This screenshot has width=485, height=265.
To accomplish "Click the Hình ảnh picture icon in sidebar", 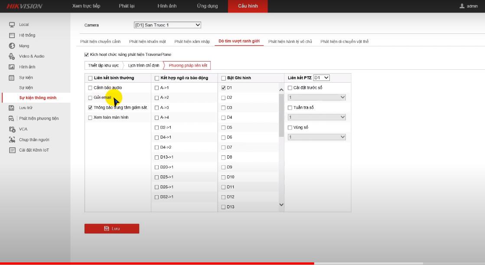I will (12, 67).
